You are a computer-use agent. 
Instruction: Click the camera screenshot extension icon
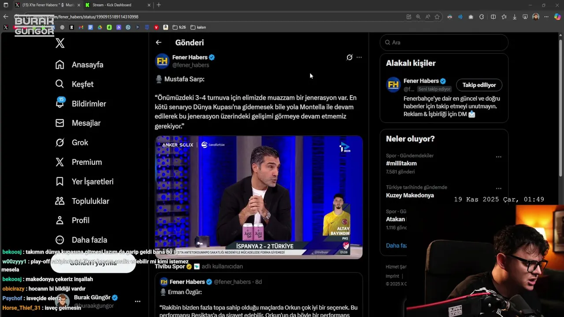[x=471, y=17]
